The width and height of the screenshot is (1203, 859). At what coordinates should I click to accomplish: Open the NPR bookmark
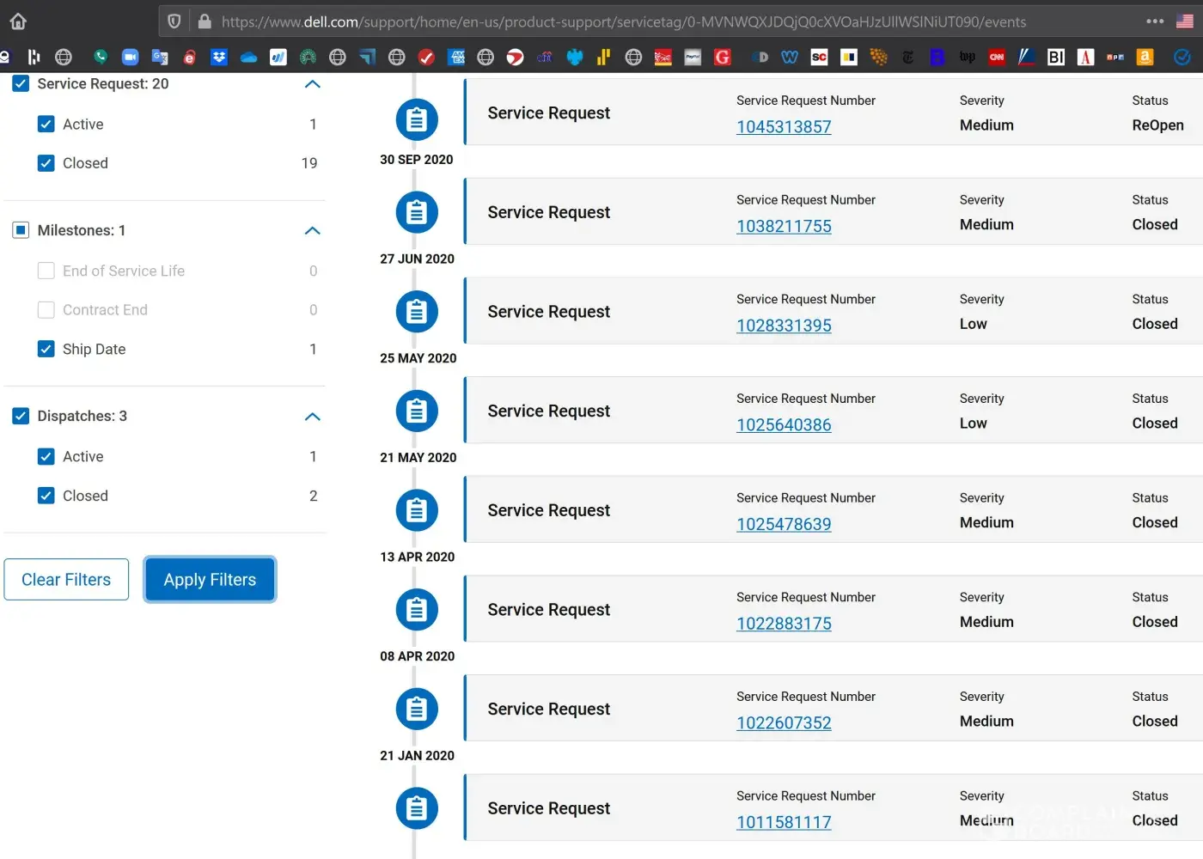1115,57
